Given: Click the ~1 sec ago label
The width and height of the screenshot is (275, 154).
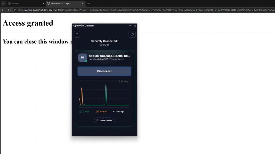Looking at the screenshot, I should (x=119, y=112).
